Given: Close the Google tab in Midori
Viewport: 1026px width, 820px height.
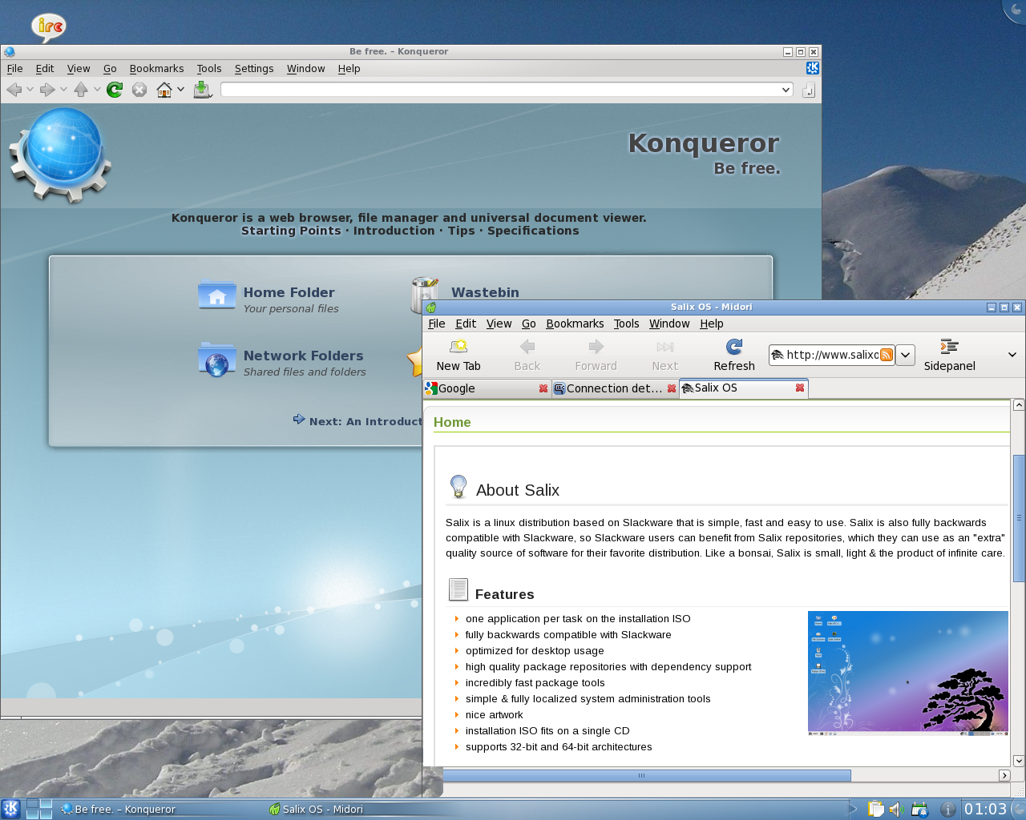Looking at the screenshot, I should tap(543, 388).
